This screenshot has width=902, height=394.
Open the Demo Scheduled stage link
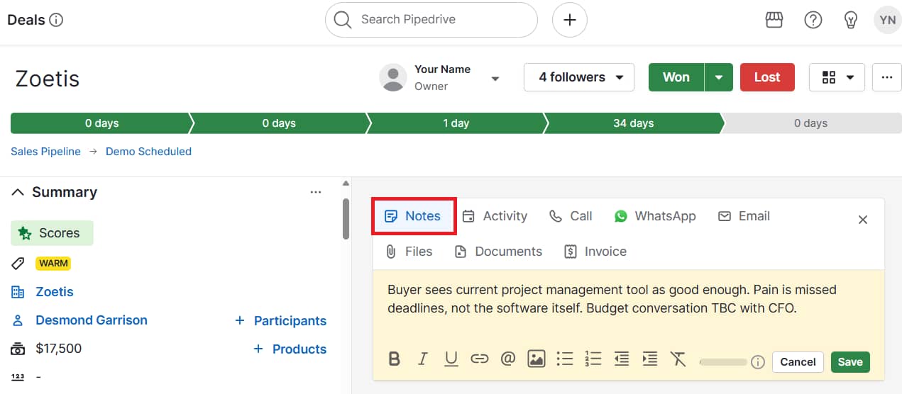tap(148, 152)
